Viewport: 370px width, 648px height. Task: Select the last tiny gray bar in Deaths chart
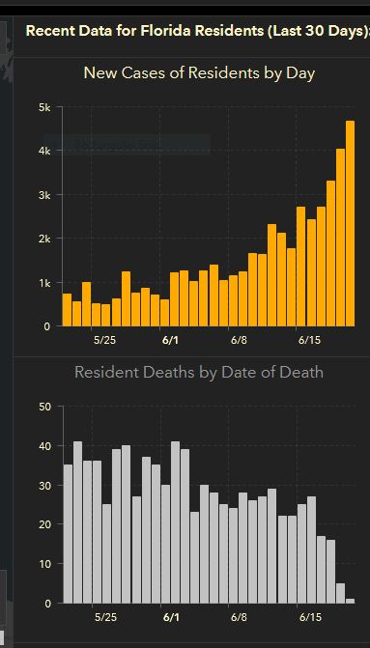[x=350, y=601]
